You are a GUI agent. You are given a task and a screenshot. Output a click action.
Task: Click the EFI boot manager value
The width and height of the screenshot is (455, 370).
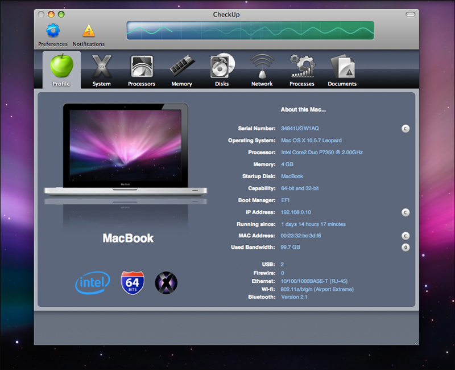(286, 200)
